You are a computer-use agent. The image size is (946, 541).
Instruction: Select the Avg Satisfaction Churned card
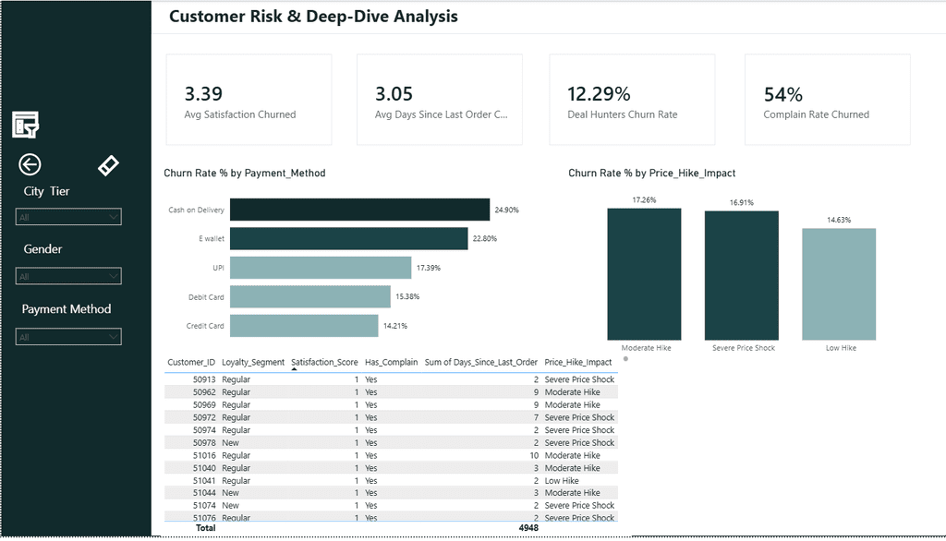[249, 100]
